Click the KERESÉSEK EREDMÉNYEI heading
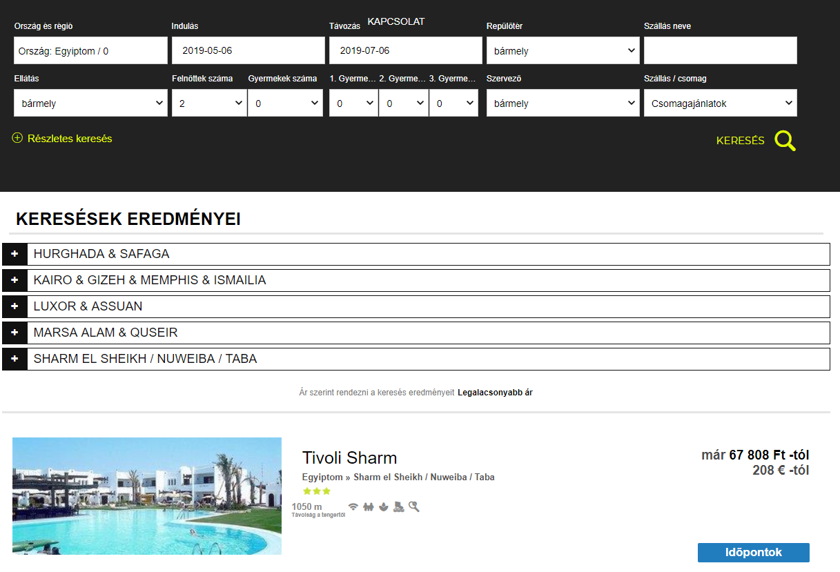840x572 pixels. point(128,219)
